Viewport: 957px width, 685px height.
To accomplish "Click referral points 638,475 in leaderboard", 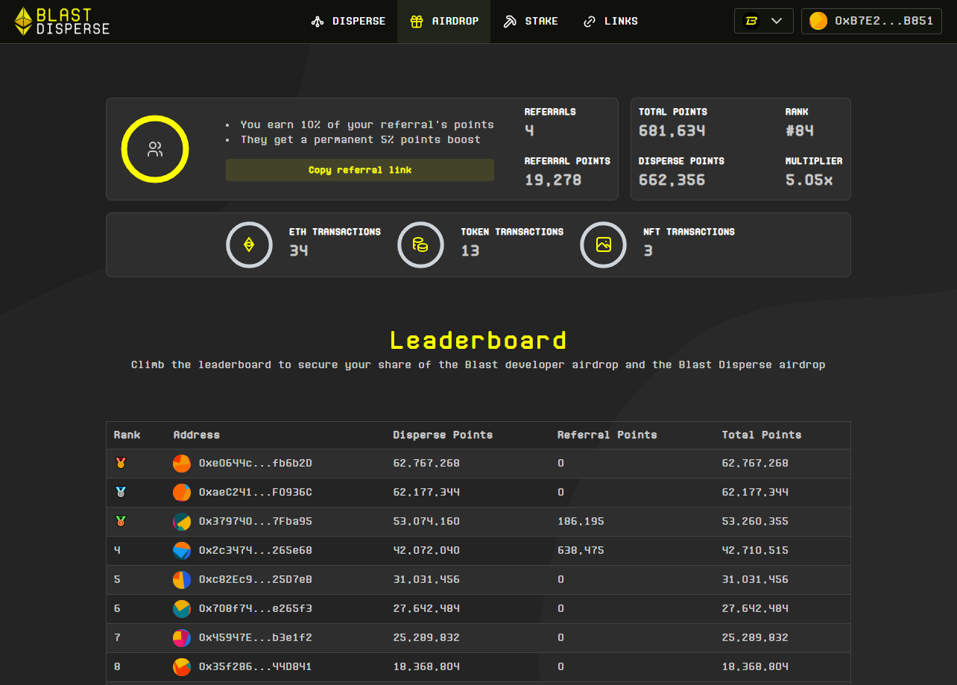I will (x=581, y=551).
